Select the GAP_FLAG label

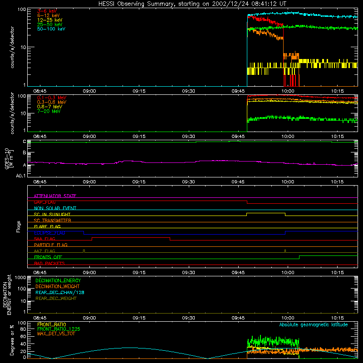(44, 202)
